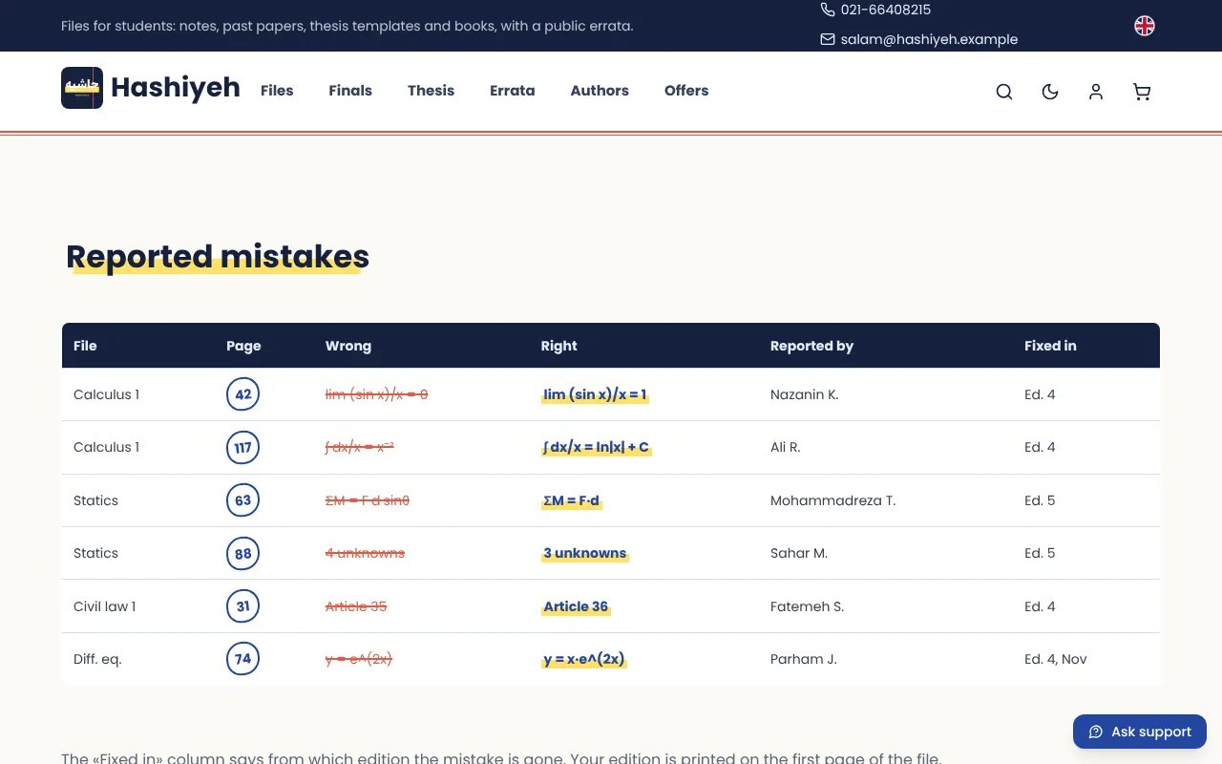The width and height of the screenshot is (1222, 764).
Task: Select corrected text 'y = x·e^(2x)'
Action: [584, 659]
